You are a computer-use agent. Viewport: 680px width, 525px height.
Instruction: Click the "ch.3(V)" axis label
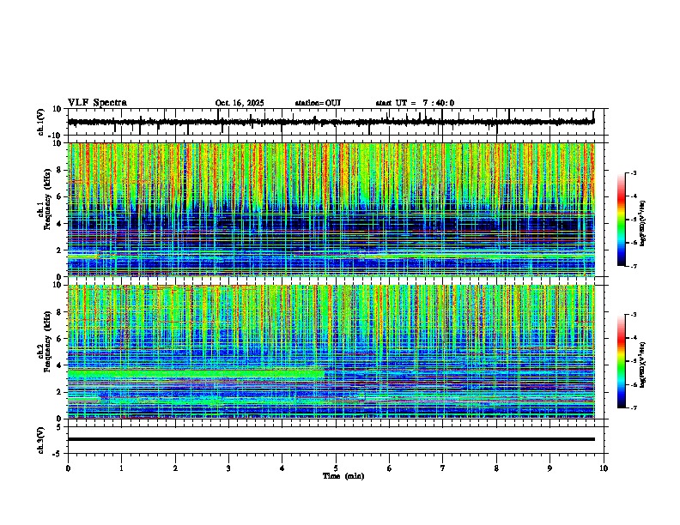point(41,441)
